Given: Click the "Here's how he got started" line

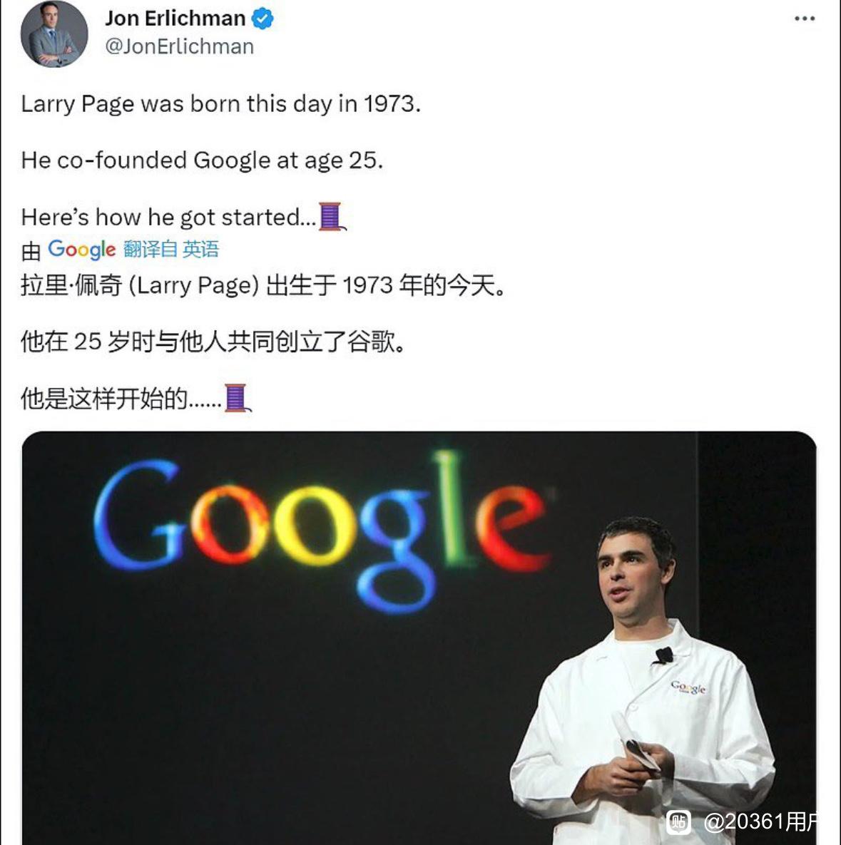Looking at the screenshot, I should tap(168, 217).
